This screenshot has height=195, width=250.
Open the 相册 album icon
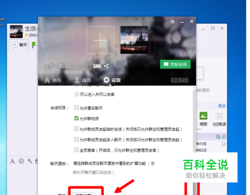tap(203, 119)
